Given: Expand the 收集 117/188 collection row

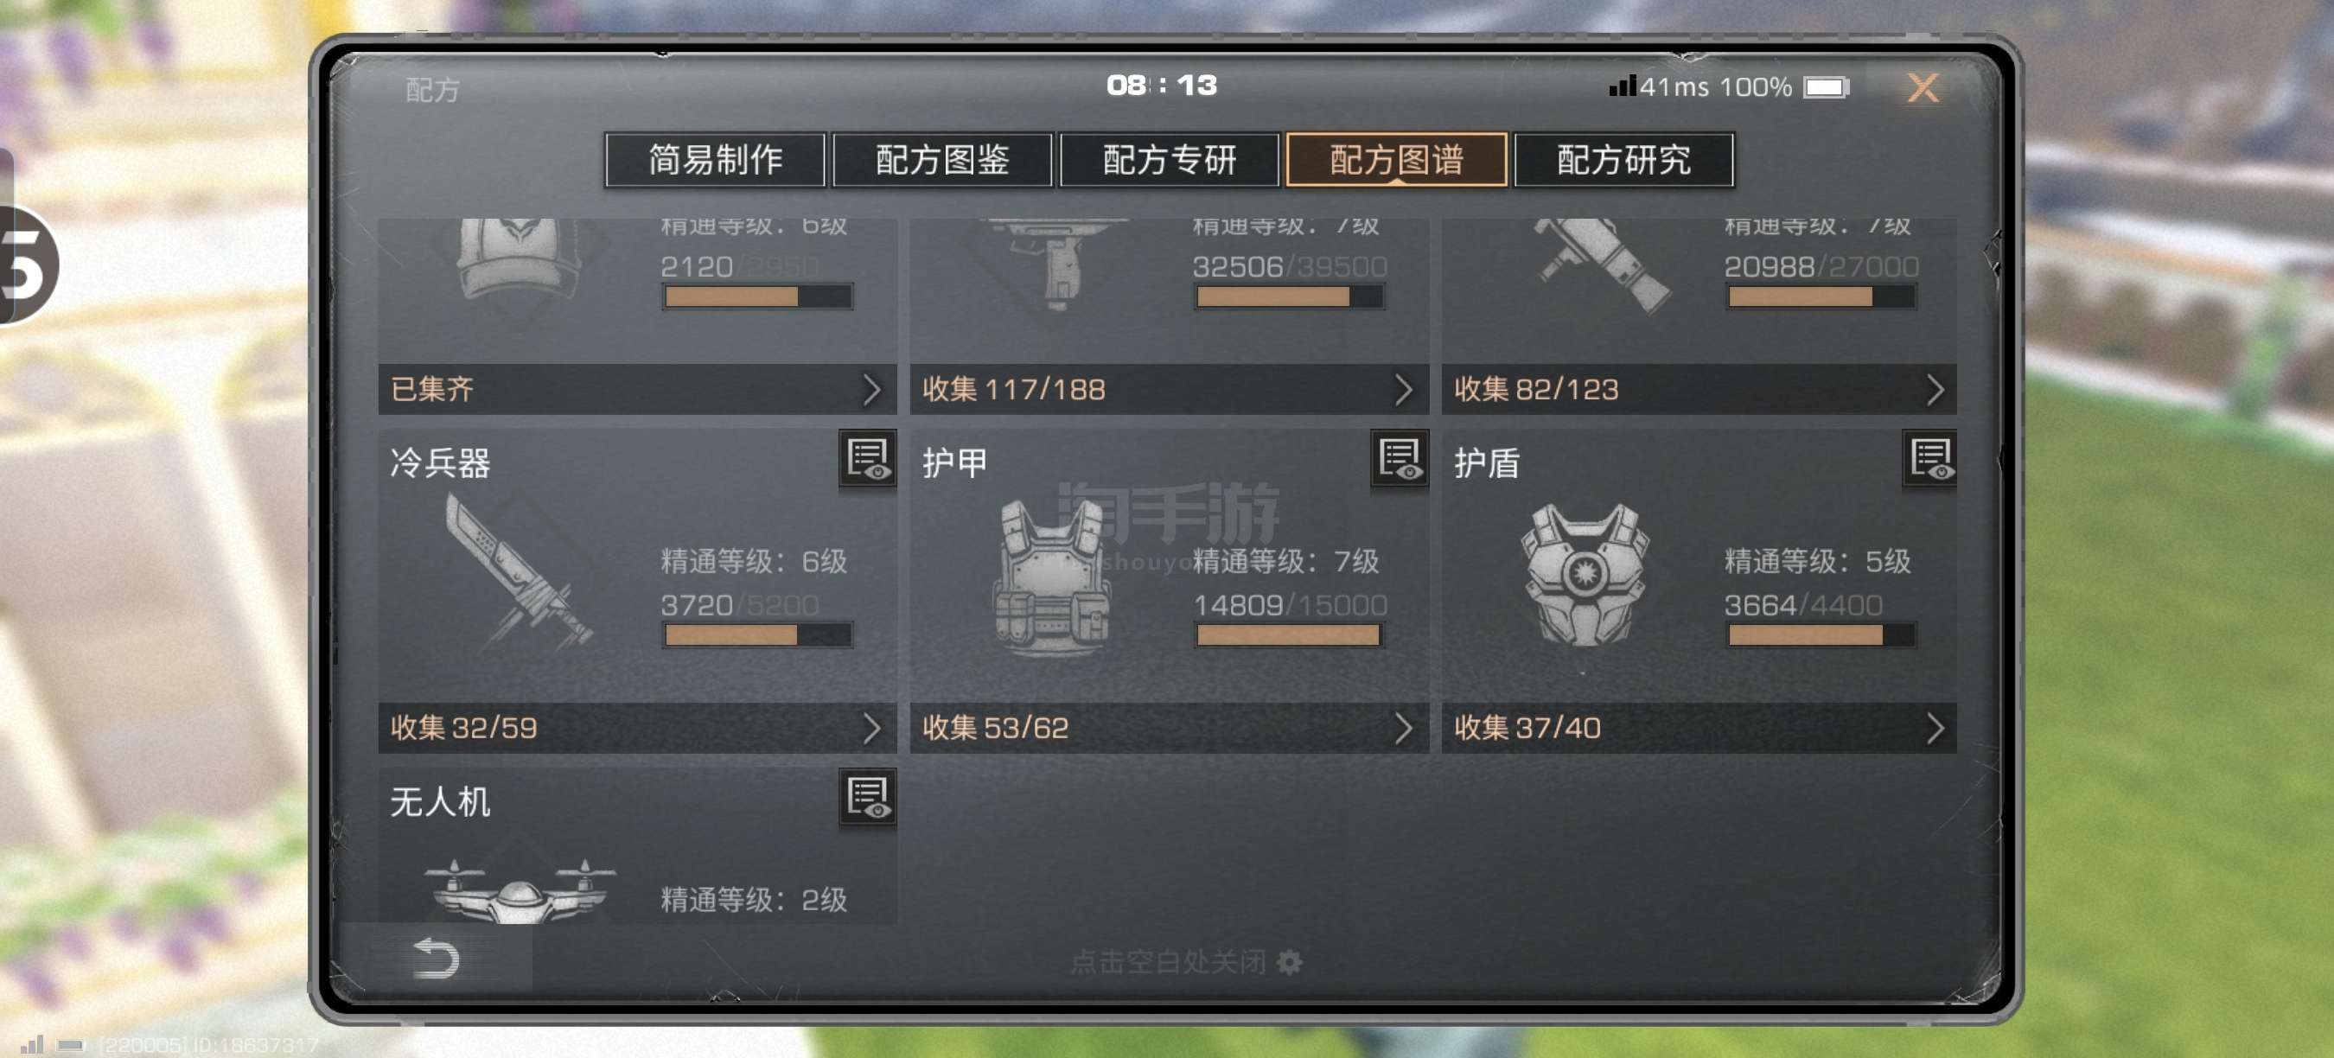Looking at the screenshot, I should [1169, 390].
